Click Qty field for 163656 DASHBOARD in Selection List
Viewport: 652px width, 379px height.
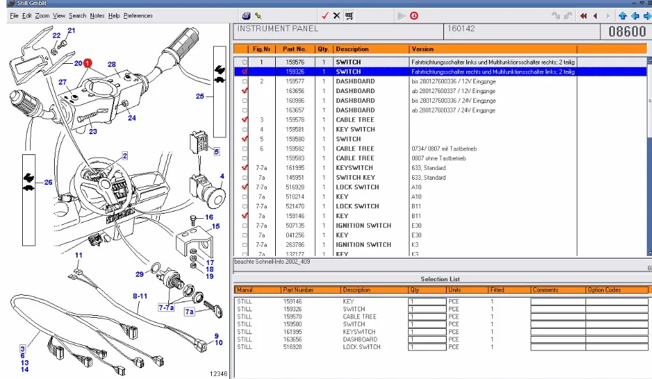(427, 339)
